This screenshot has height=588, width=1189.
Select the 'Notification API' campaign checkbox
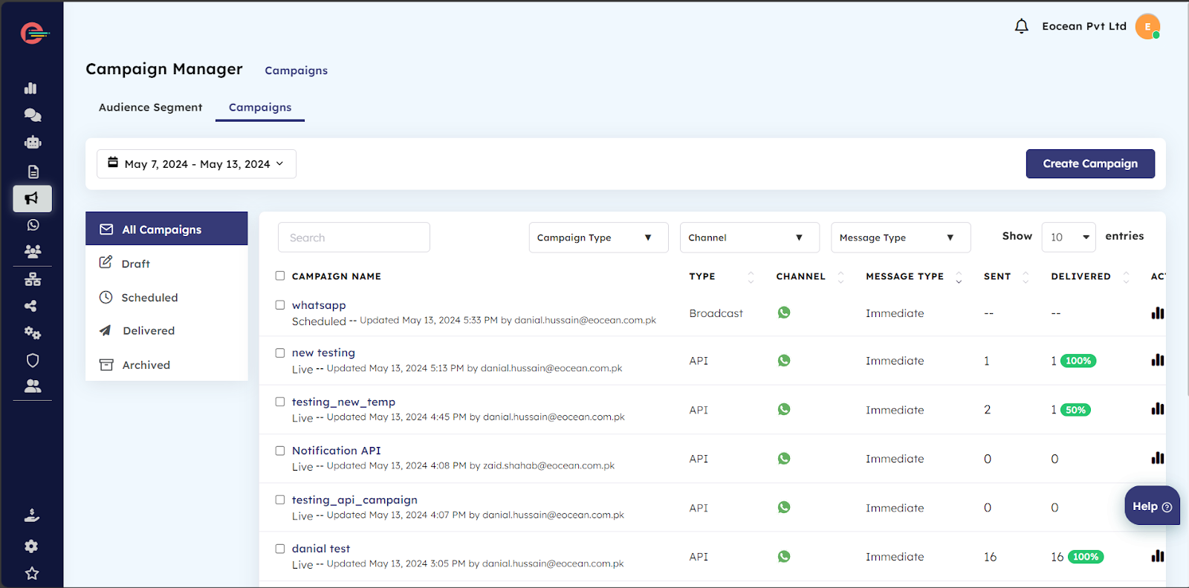[280, 451]
